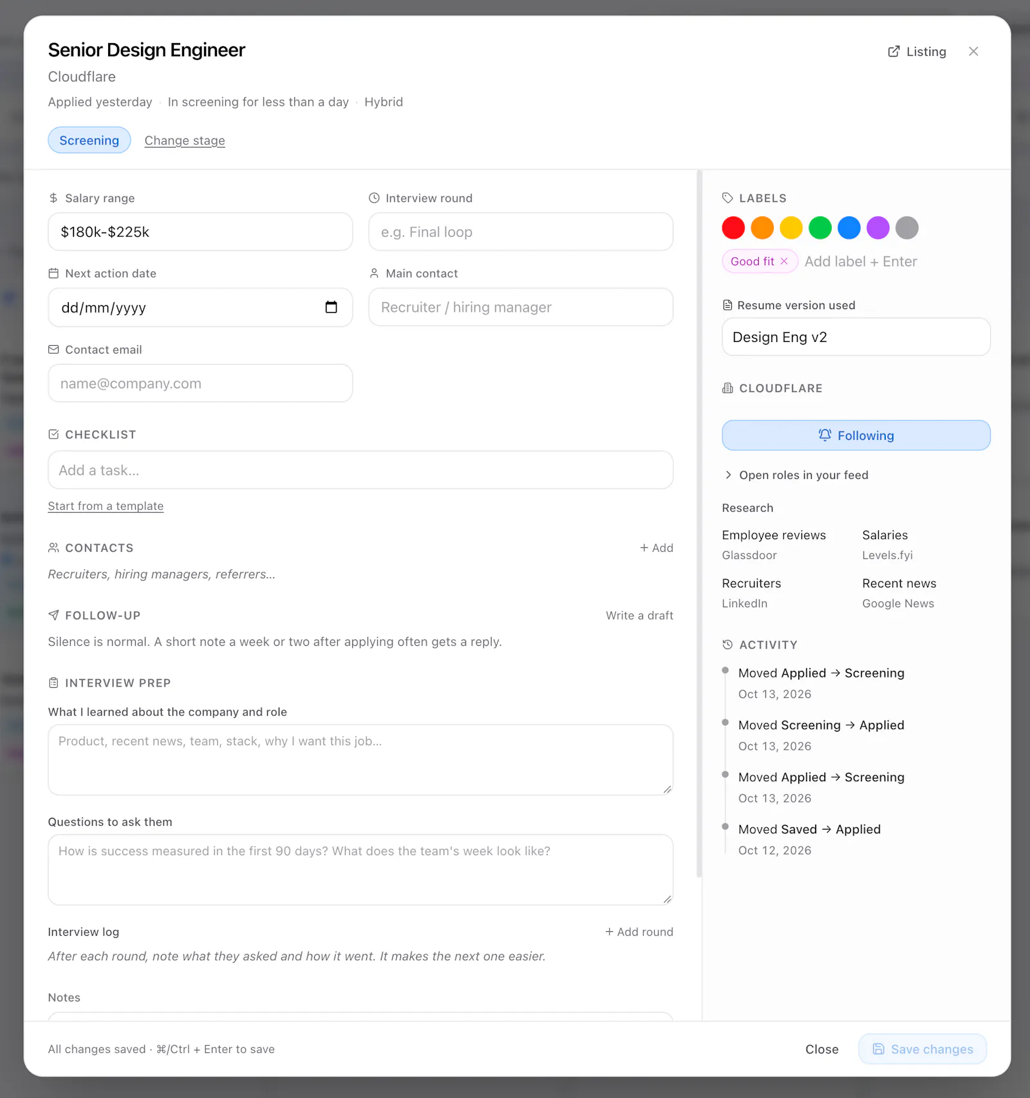This screenshot has height=1098, width=1030.
Task: Focus the Interview round input
Action: (x=521, y=232)
